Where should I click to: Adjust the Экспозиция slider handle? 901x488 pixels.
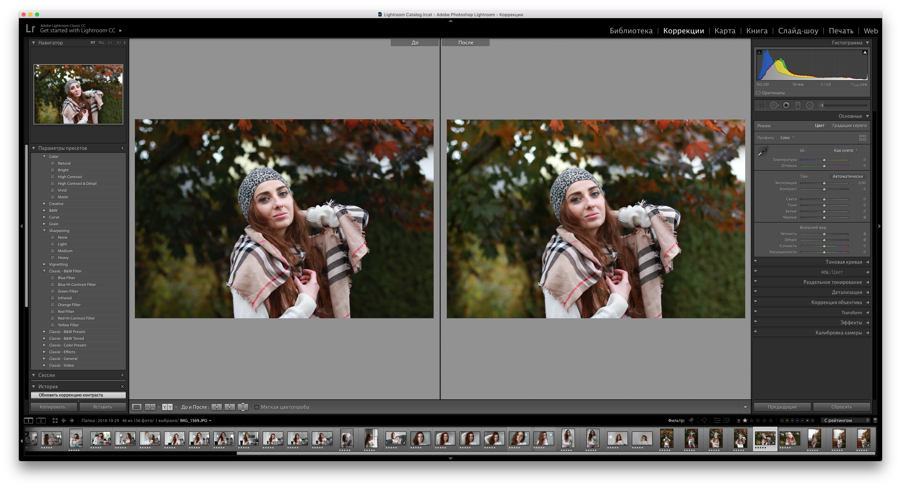click(824, 183)
